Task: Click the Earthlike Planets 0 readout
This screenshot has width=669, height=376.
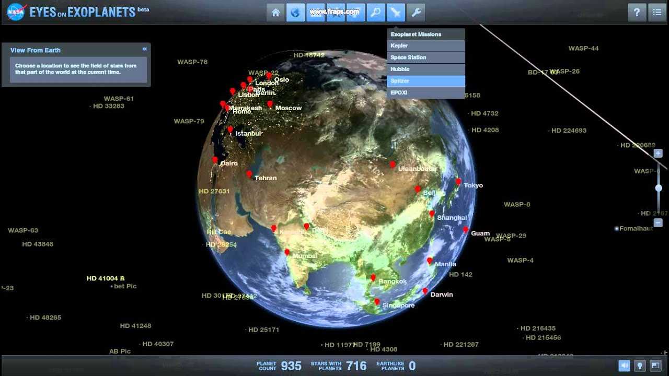Action: pos(396,366)
